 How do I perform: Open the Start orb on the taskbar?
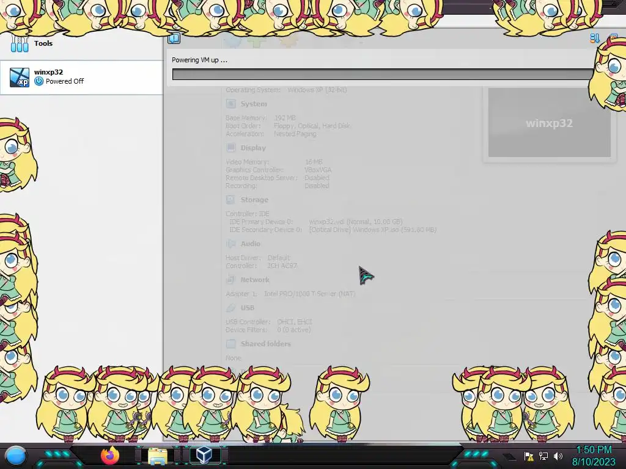(x=16, y=456)
